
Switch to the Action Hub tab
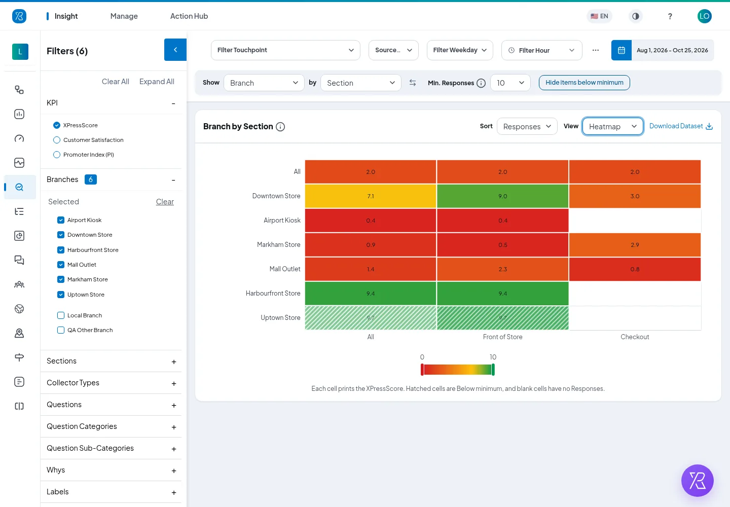coord(189,16)
